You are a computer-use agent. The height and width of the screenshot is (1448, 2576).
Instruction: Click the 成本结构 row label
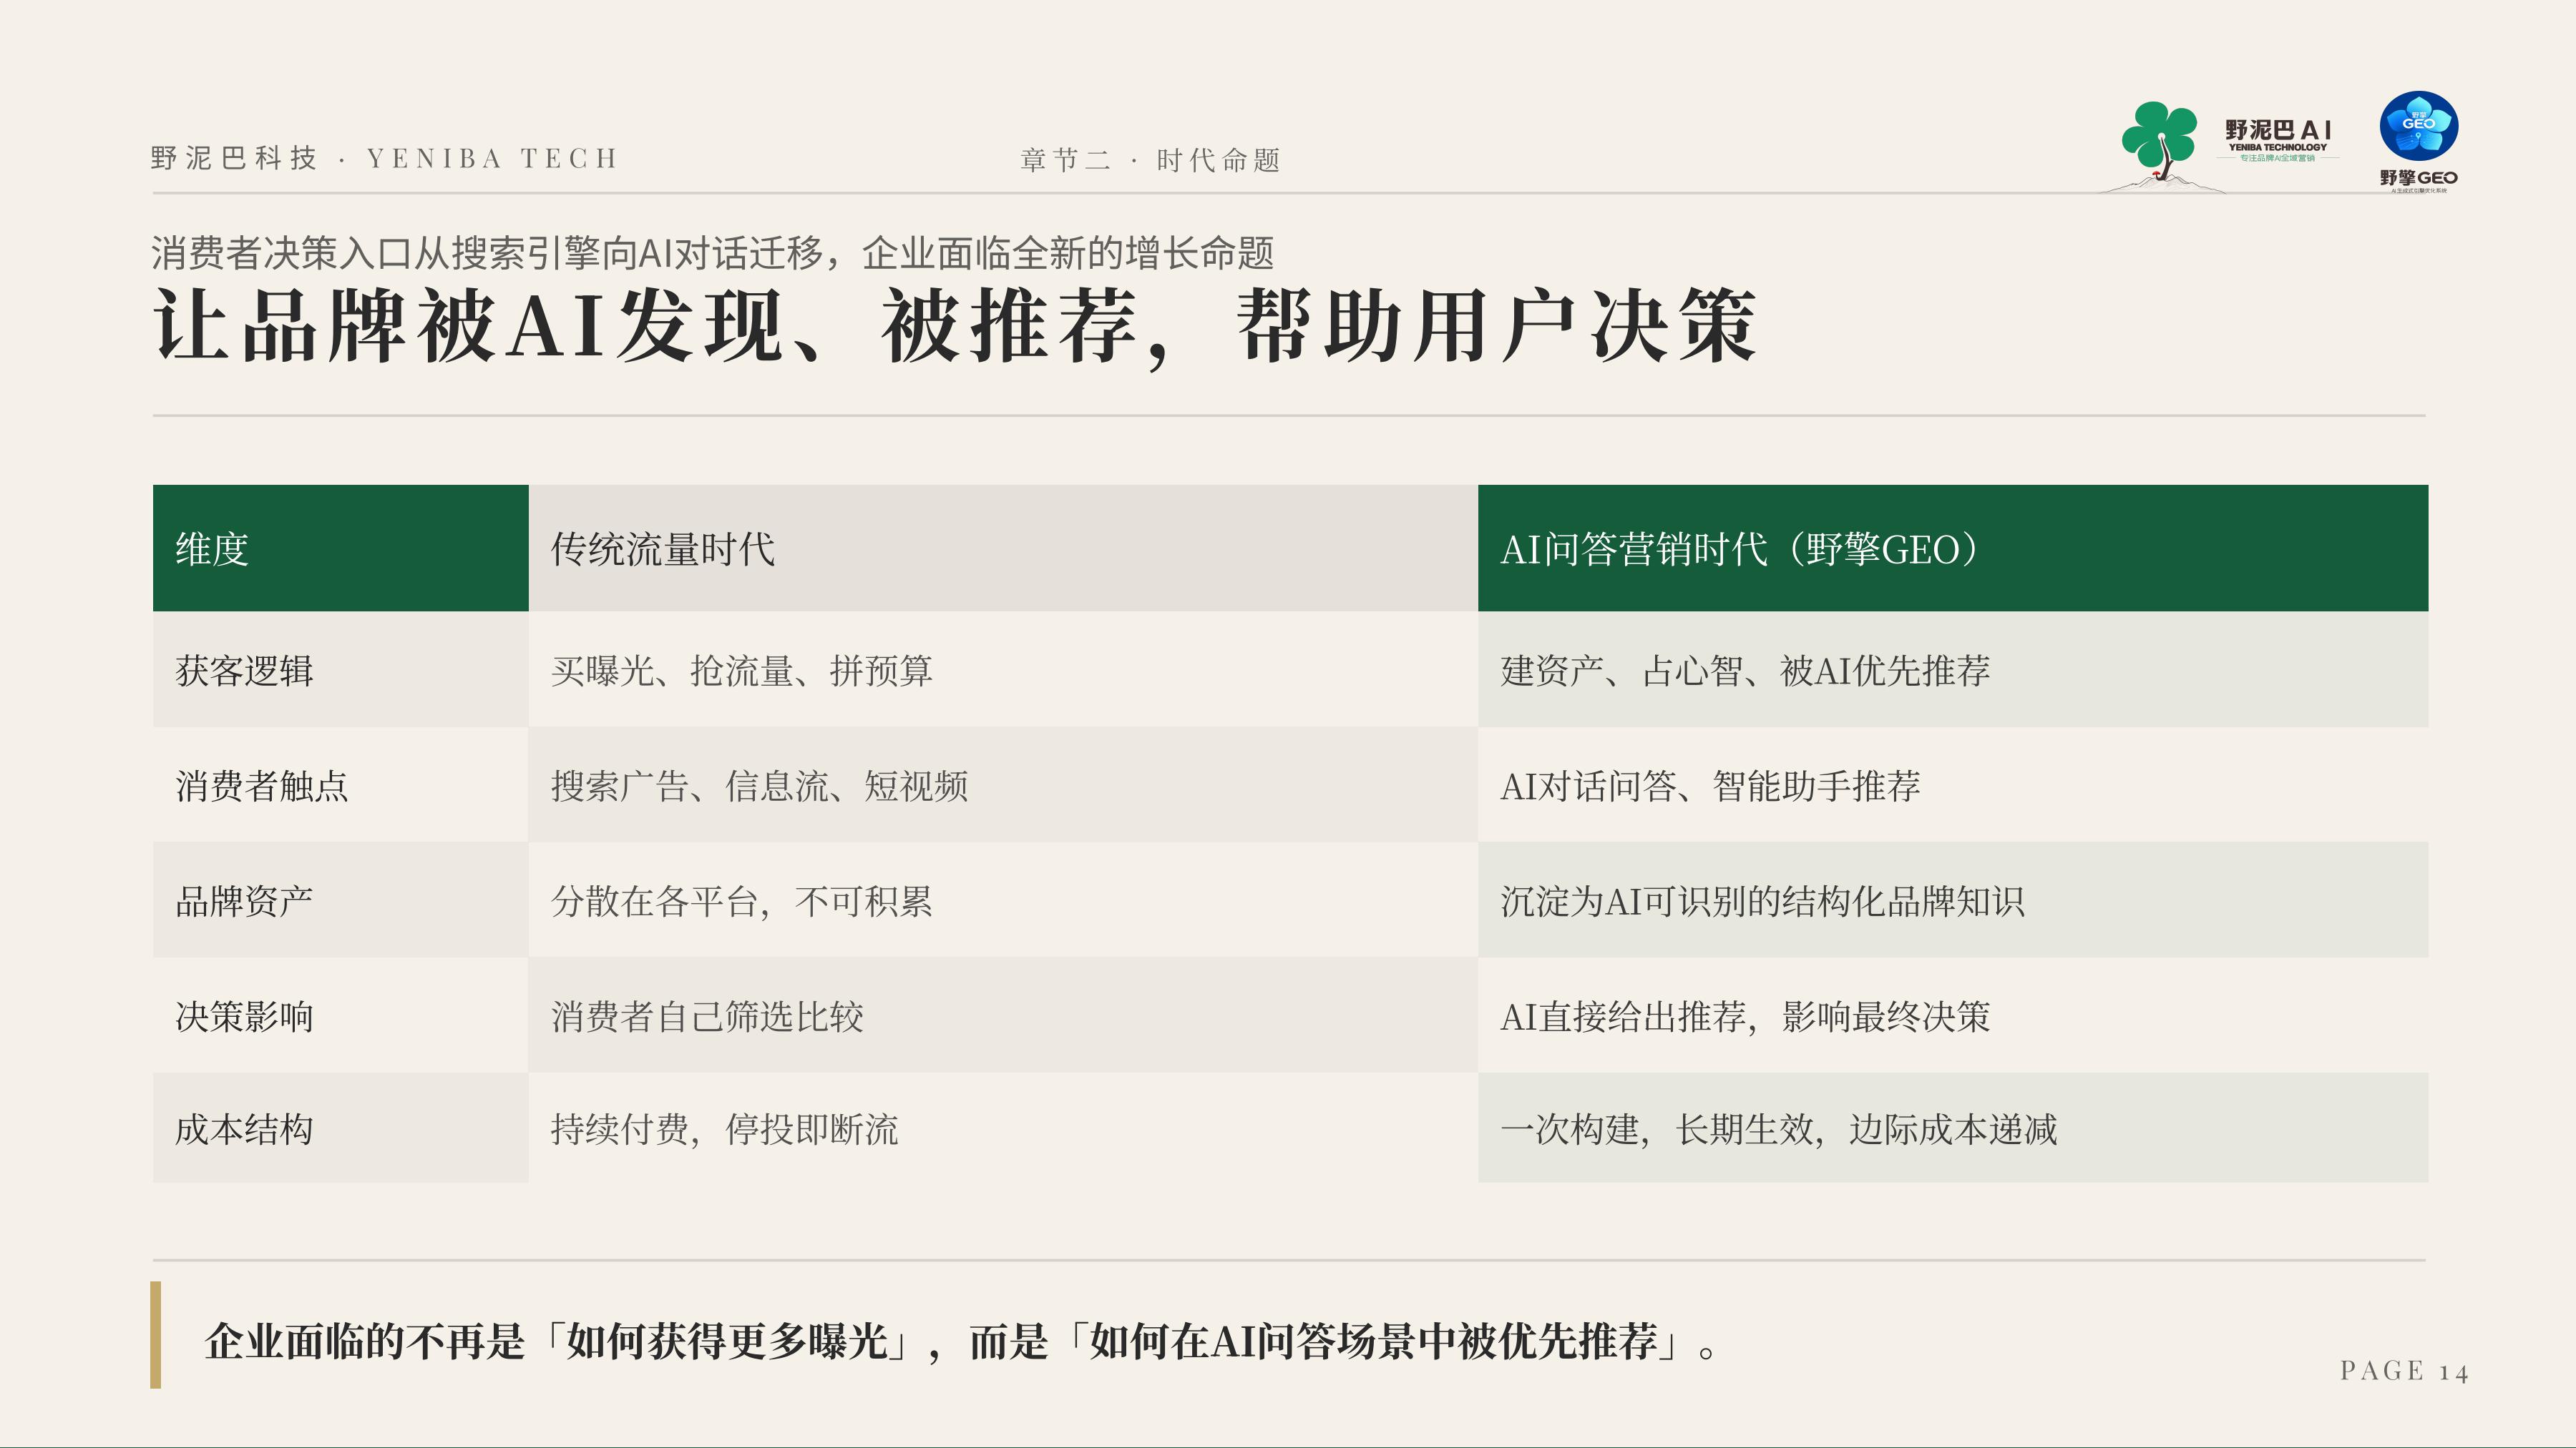340,1129
